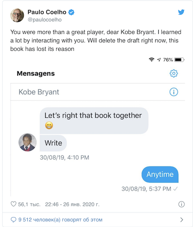Viewport: 193px width, 227px height.
Task: Click the heart like icon
Action: (14, 204)
